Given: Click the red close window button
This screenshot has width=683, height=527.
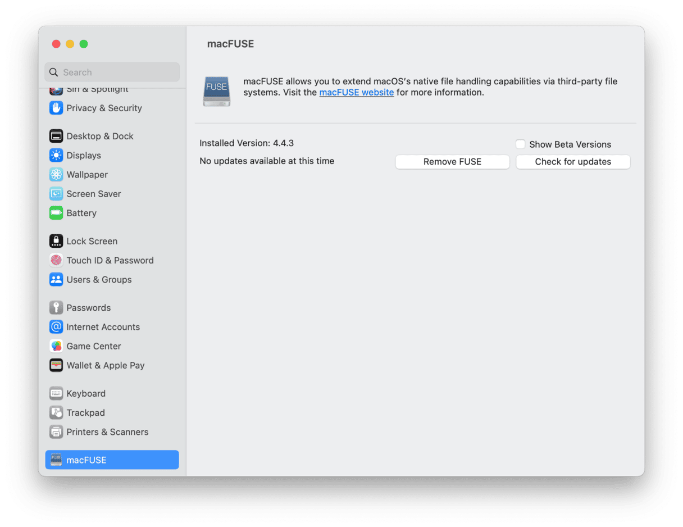Looking at the screenshot, I should point(56,44).
